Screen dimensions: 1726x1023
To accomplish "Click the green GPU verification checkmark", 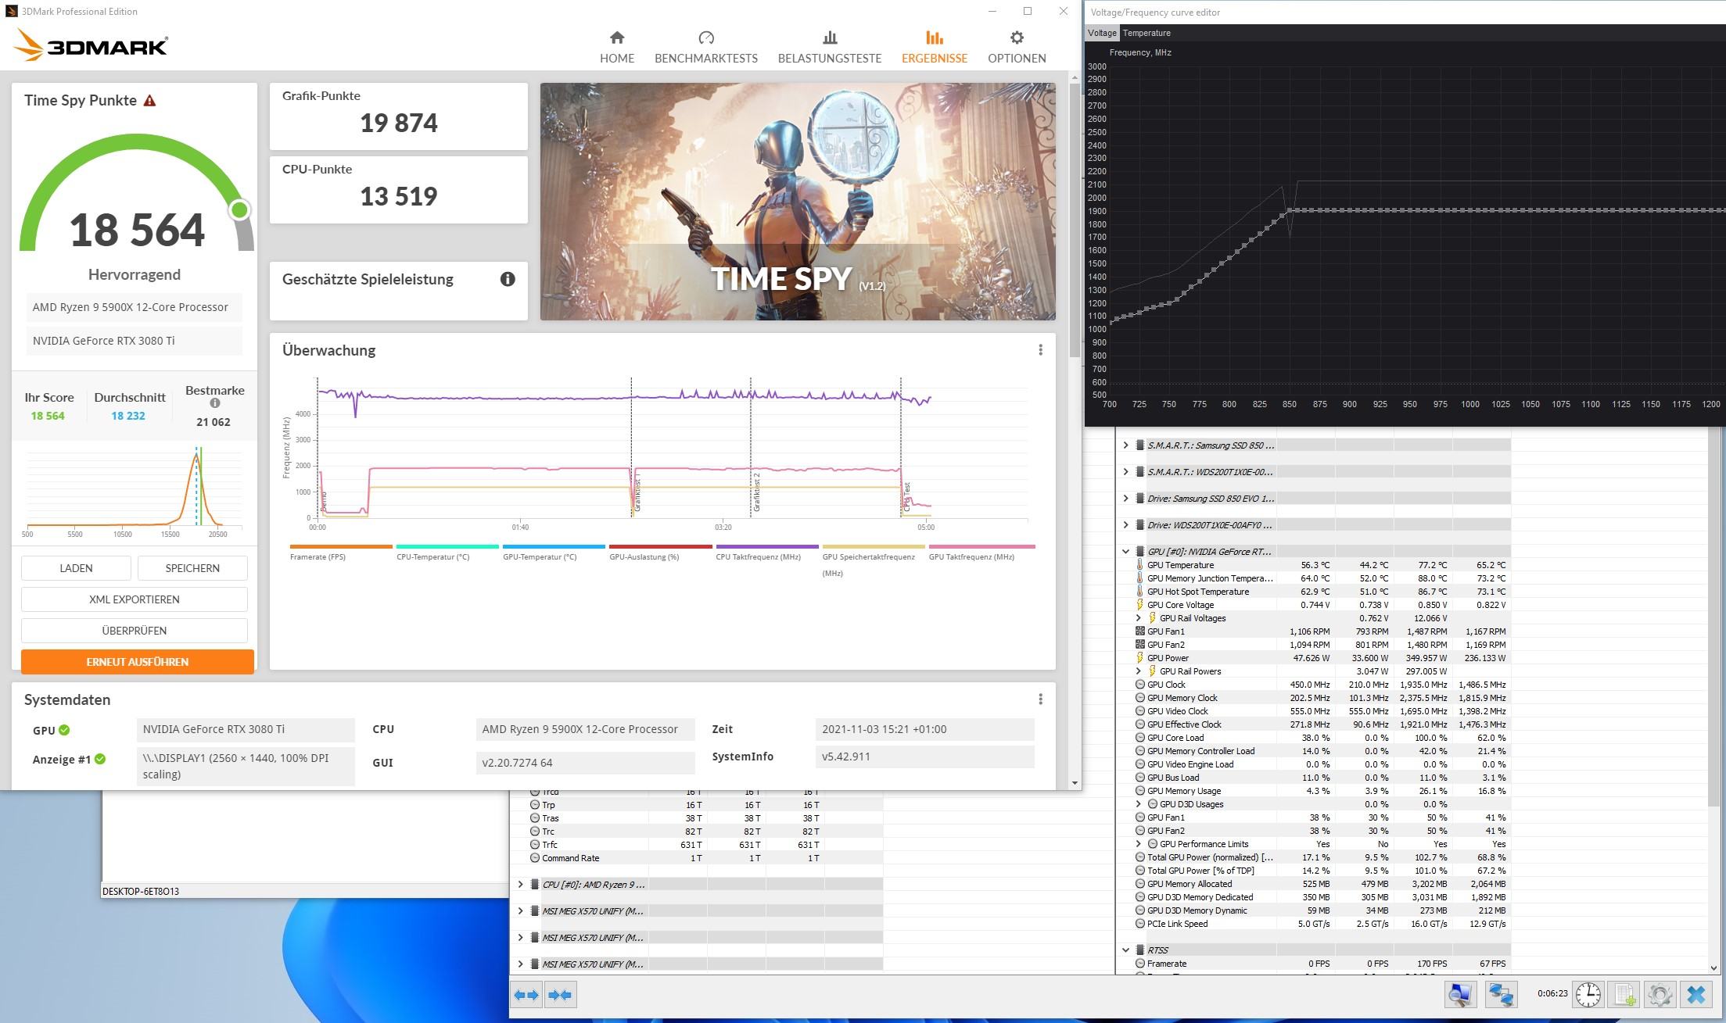I will click(x=64, y=730).
